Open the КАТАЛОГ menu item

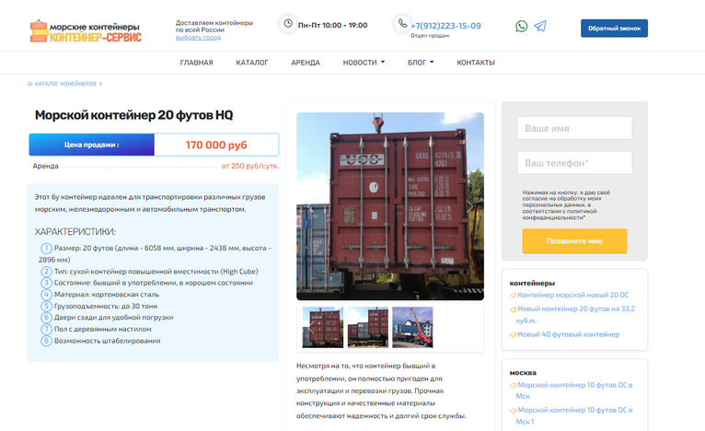pos(252,63)
